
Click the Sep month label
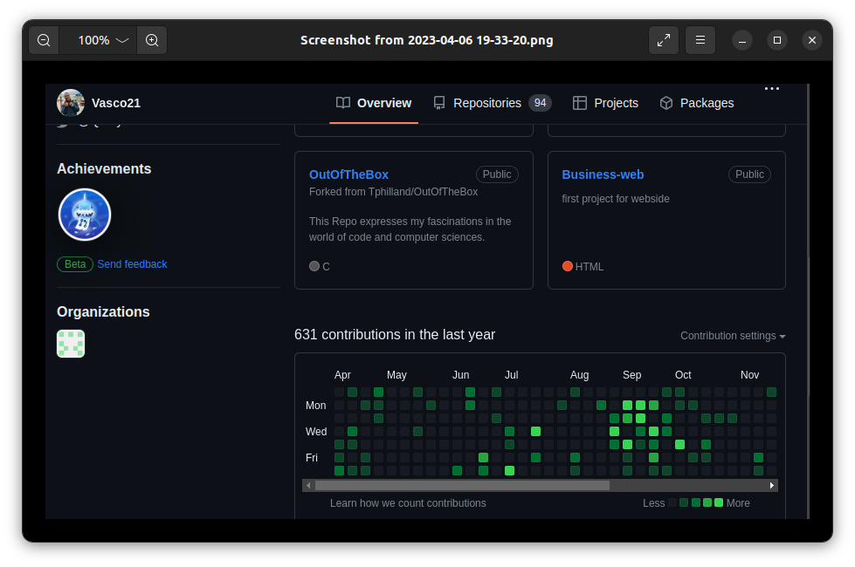[632, 375]
